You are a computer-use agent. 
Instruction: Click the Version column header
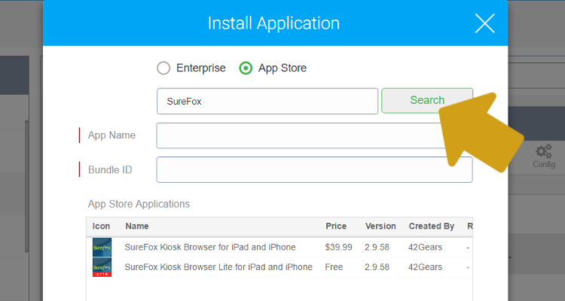[x=380, y=226]
